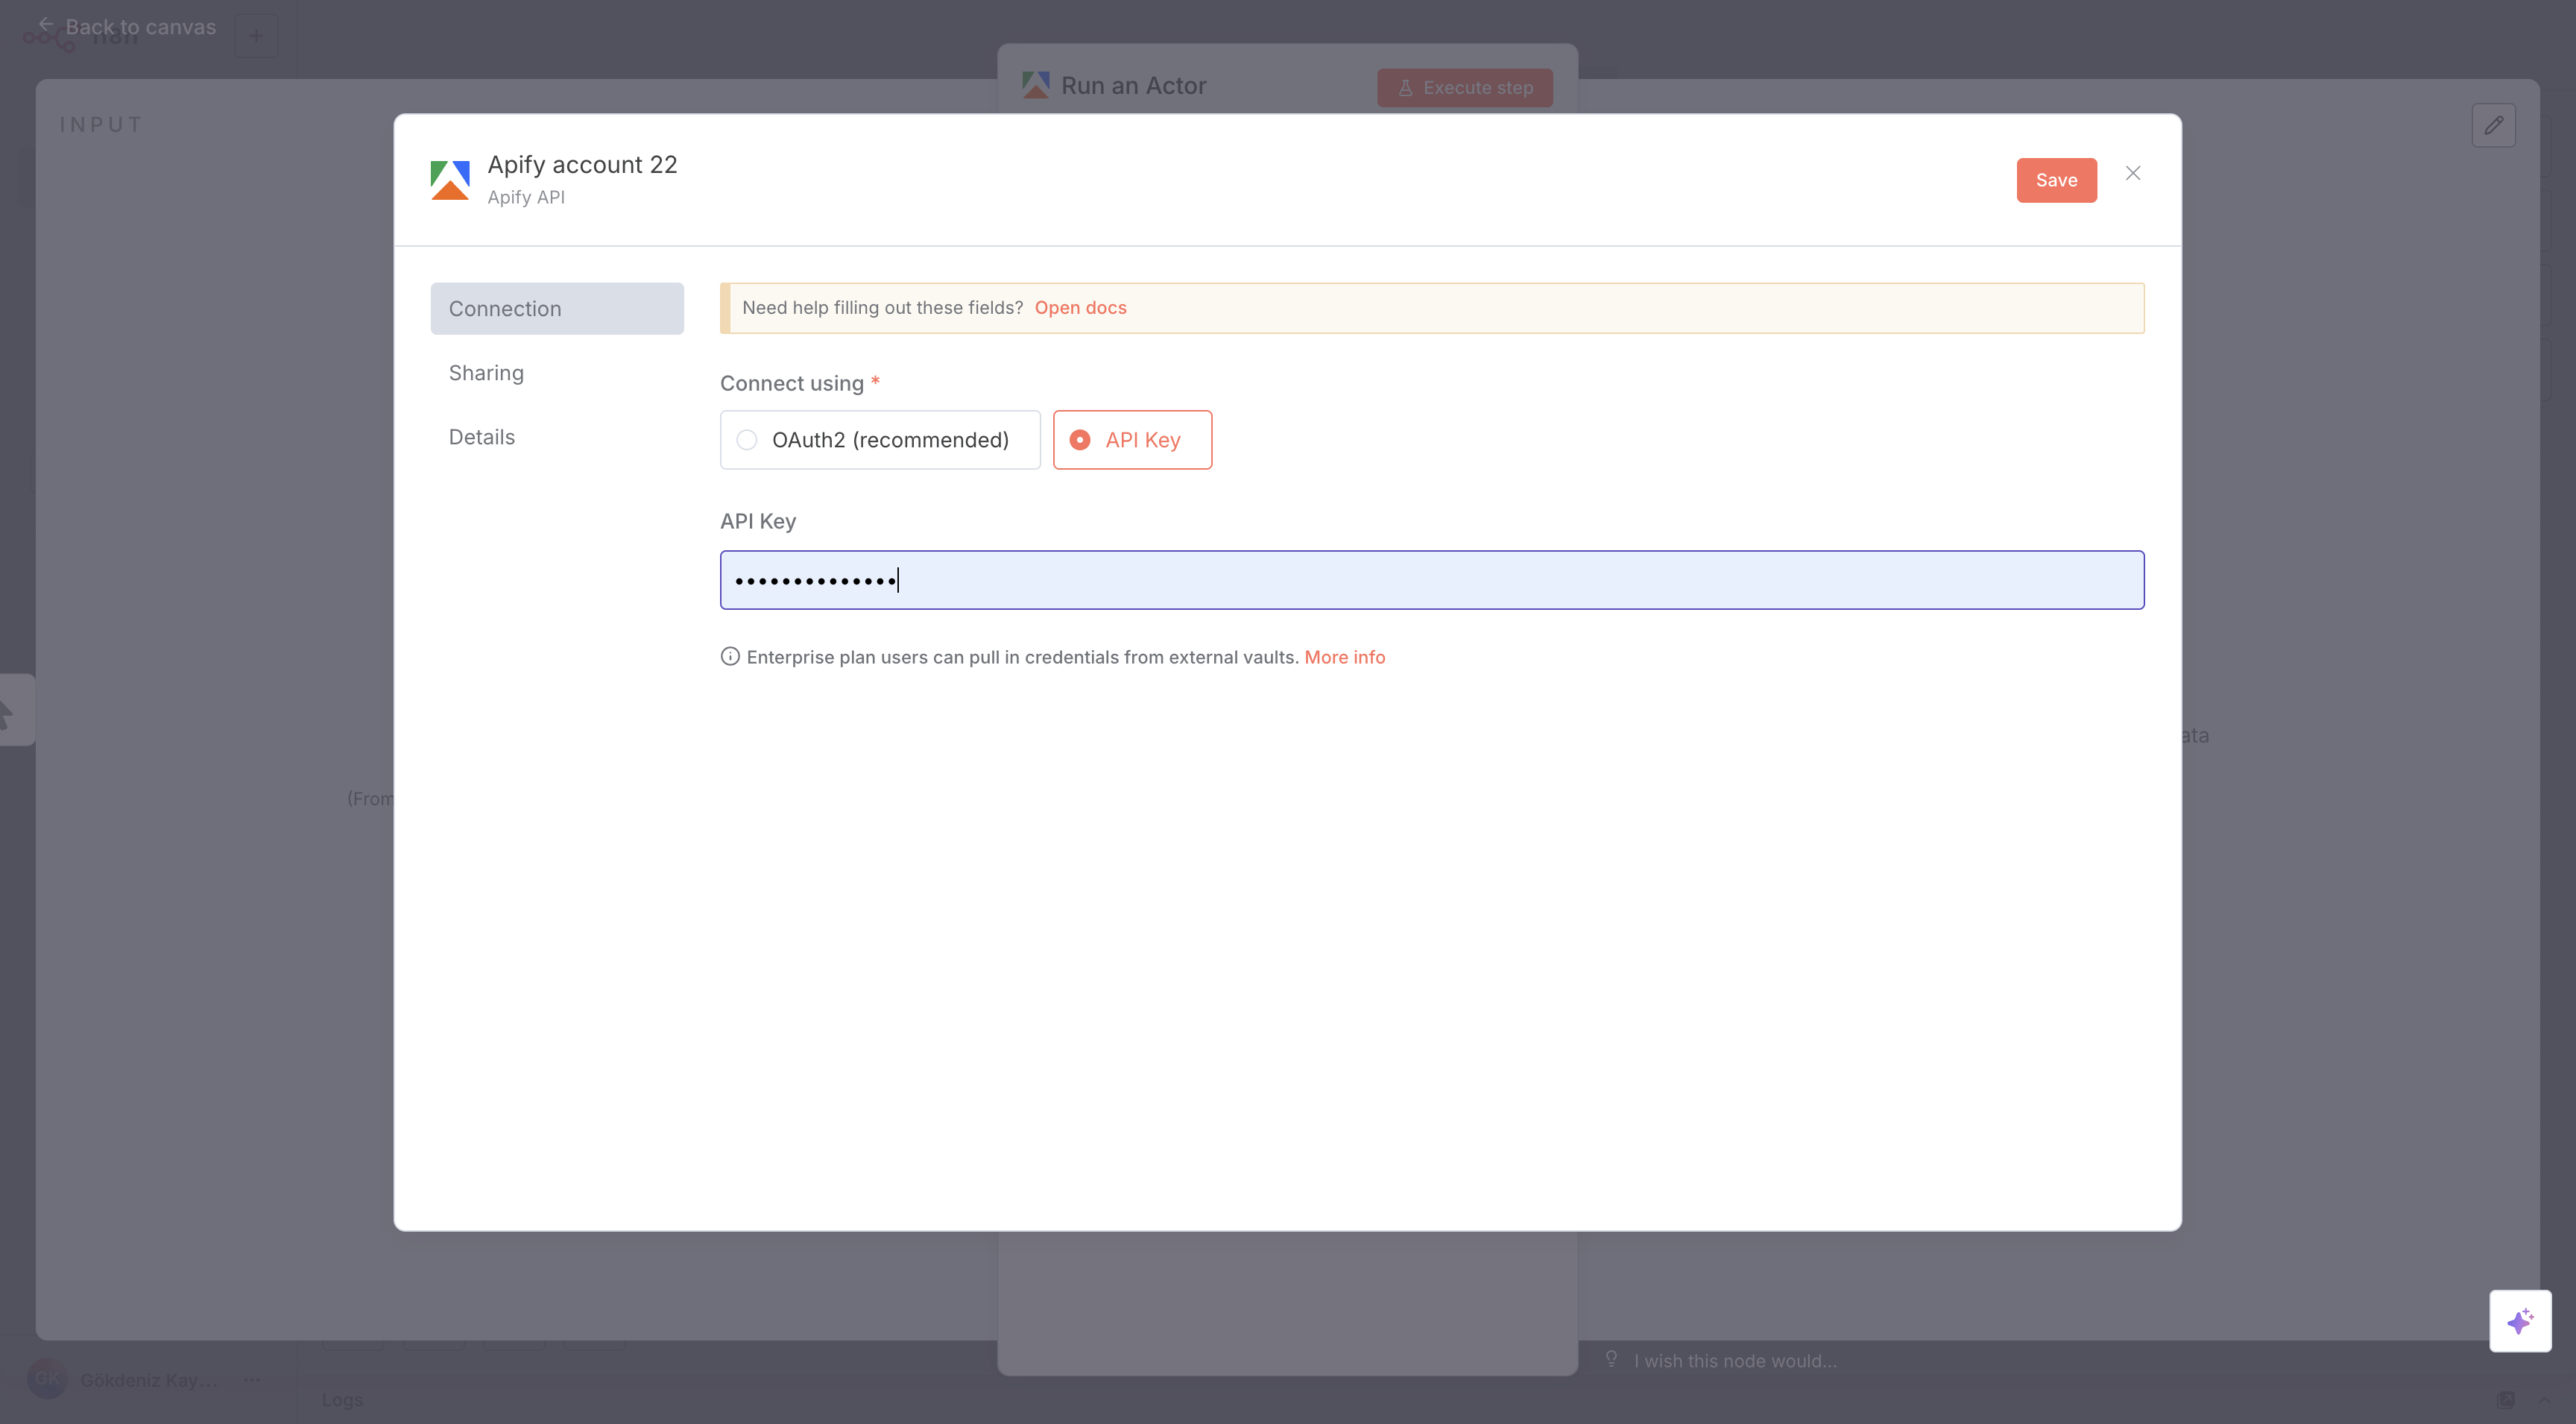Click inside the API Key field
Screen dimensions: 2576x1424
[x=1431, y=580]
